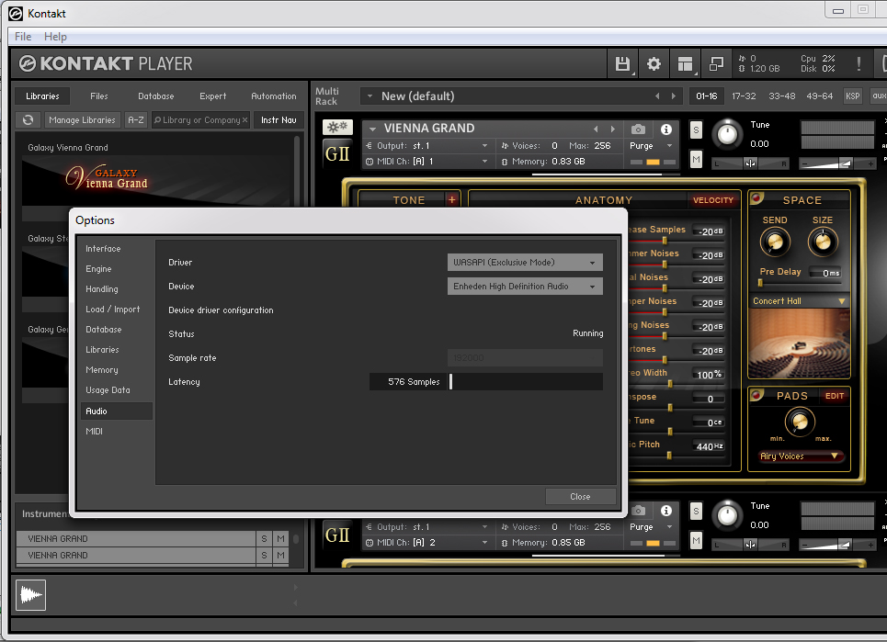This screenshot has width=887, height=642.
Task: Click plus icon next to TONE
Action: click(452, 199)
